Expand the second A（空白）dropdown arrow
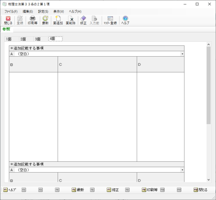This screenshot has height=200, width=216. click(182, 170)
